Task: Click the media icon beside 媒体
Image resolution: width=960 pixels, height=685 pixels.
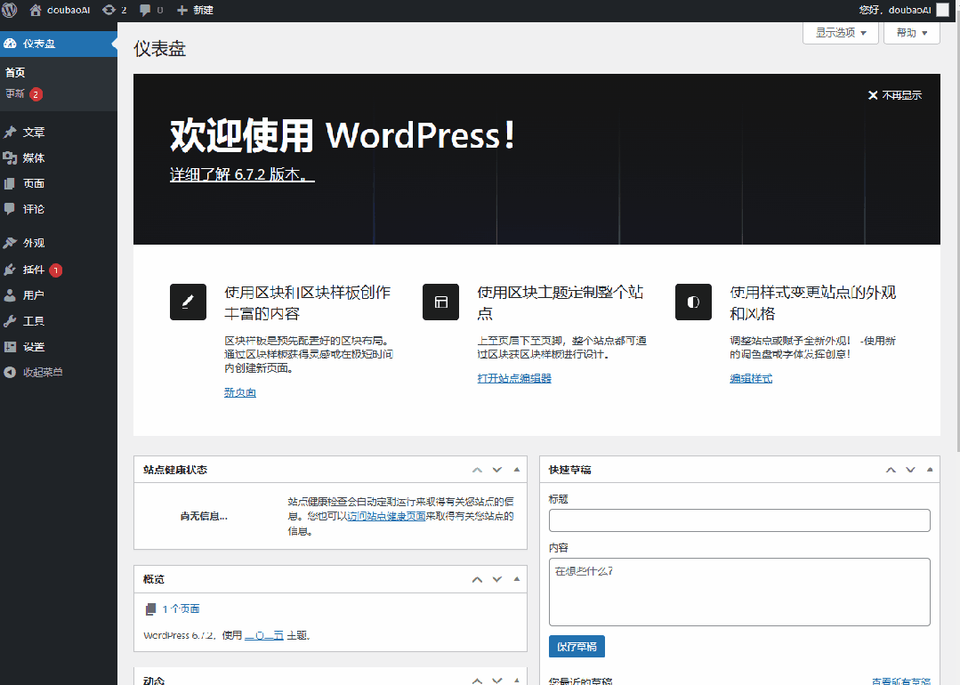Action: 10,158
